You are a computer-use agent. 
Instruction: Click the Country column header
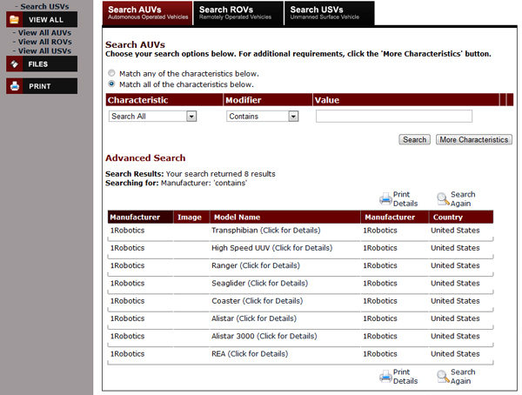[461, 217]
